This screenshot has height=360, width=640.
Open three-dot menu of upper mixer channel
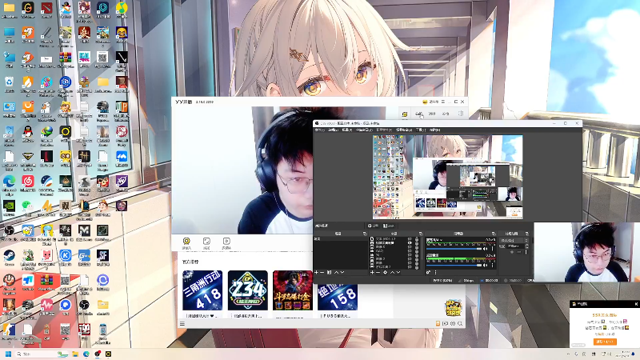[492, 249]
